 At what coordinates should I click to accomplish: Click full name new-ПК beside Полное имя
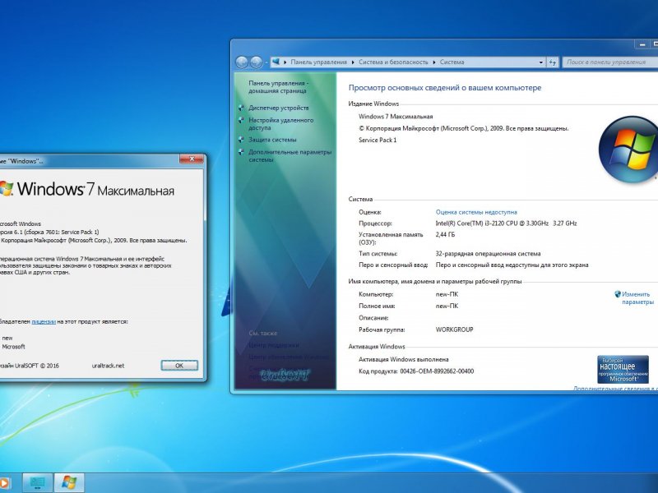447,306
